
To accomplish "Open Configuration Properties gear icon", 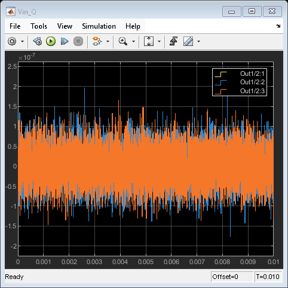I will [x=12, y=41].
